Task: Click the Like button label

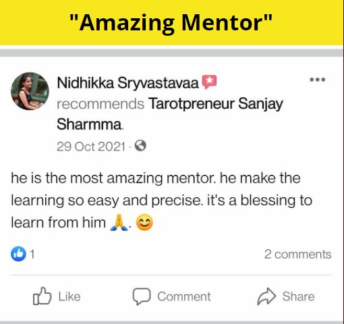Action: click(x=69, y=296)
